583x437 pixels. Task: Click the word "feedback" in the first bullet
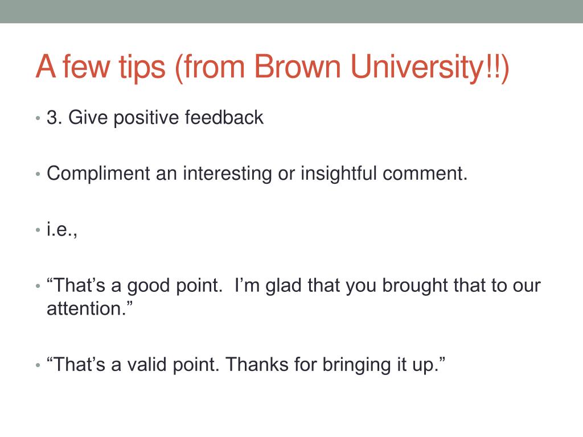224,117
